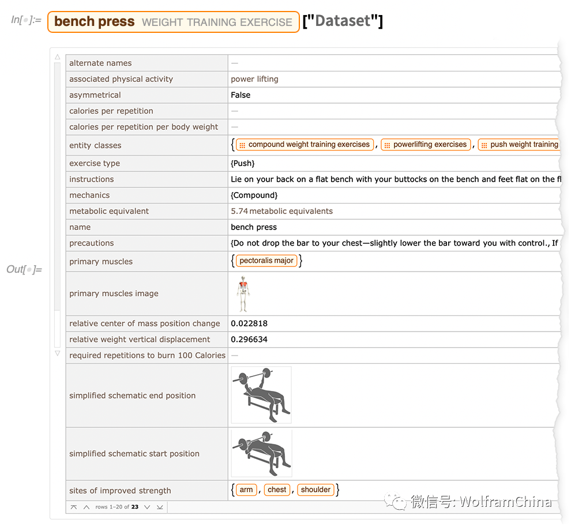Select 'relative center of mass position change' header
Screen dimensions: 571x527
(146, 323)
